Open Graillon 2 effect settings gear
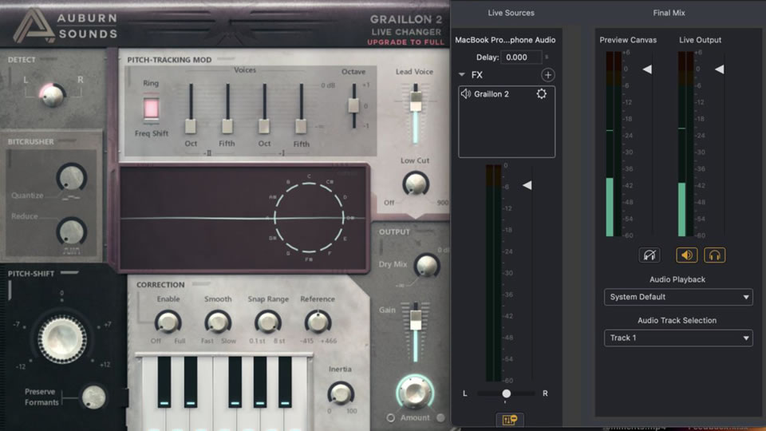Viewport: 766px width, 431px height. 541,94
